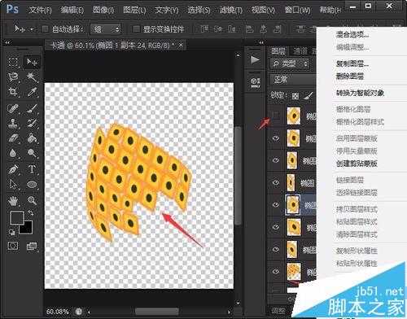Screen dimensions: 407x319
Task: Reset default foreground and background colors
Action: [x=11, y=232]
